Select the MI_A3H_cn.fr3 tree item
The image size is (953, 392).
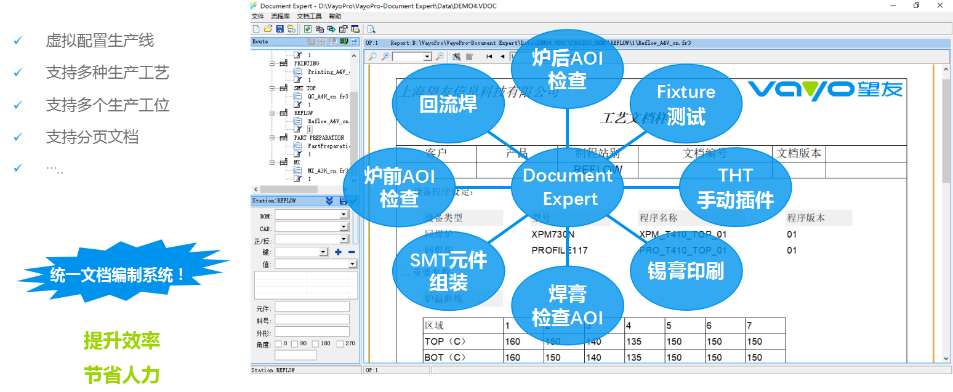328,170
